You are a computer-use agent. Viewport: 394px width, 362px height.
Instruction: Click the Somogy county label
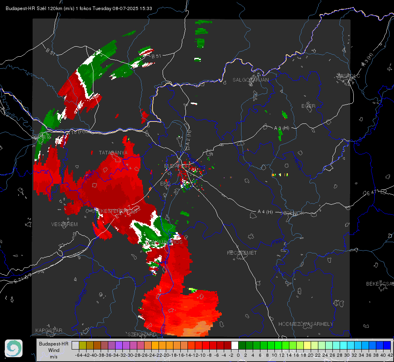tap(80, 297)
